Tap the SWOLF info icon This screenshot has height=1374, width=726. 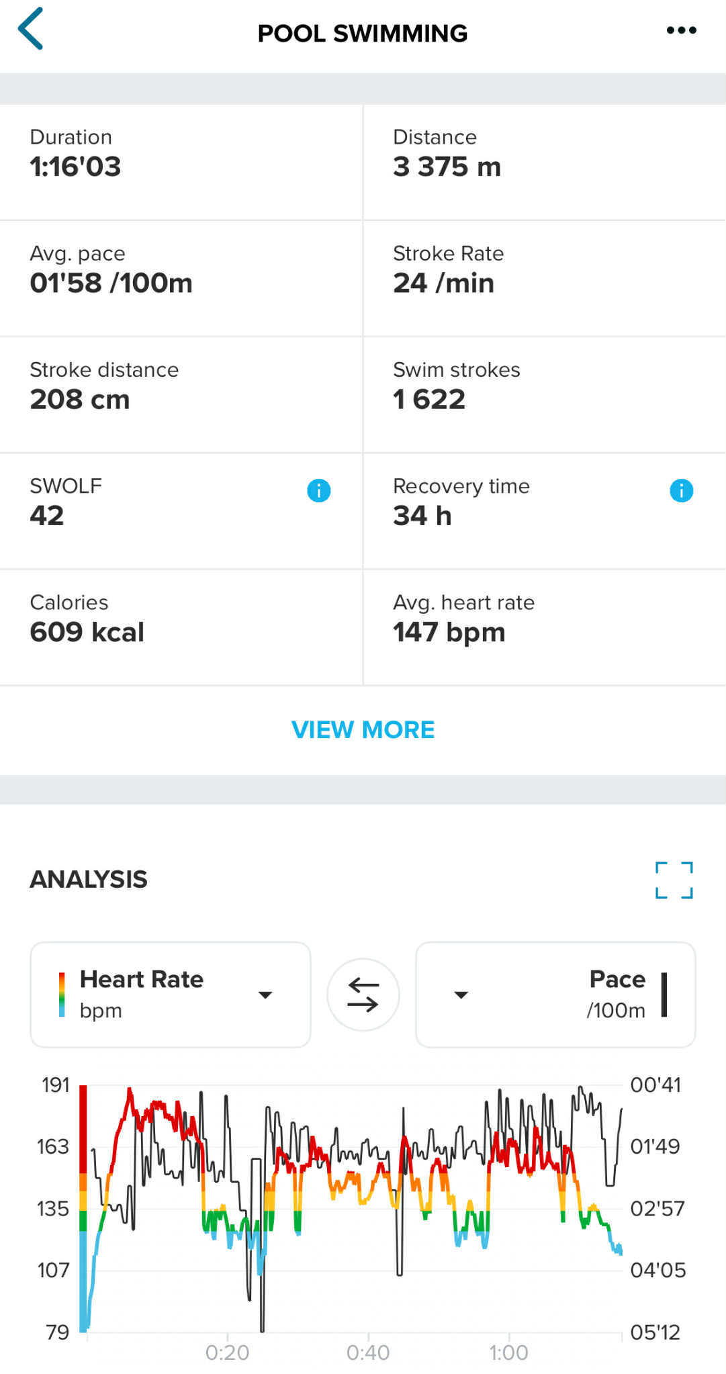pyautogui.click(x=318, y=491)
